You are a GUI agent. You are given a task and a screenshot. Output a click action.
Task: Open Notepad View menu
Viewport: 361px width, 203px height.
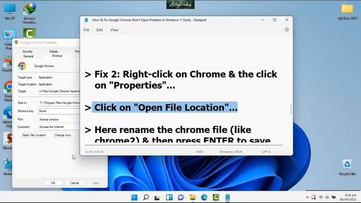coord(114,30)
